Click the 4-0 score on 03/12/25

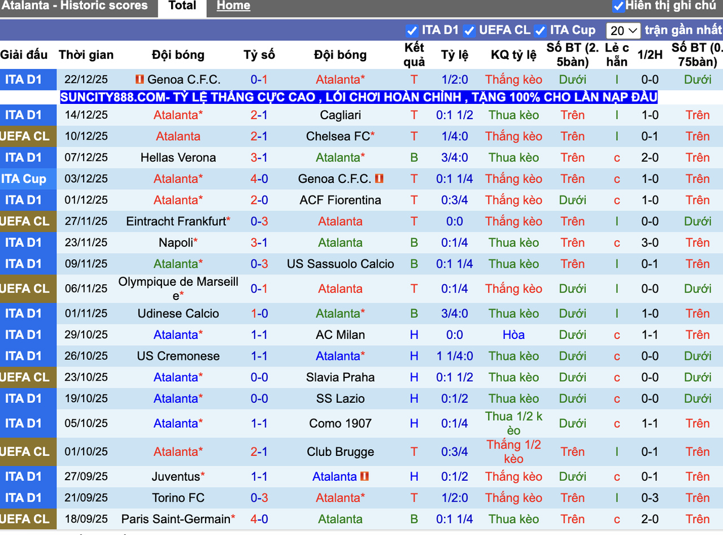(259, 179)
